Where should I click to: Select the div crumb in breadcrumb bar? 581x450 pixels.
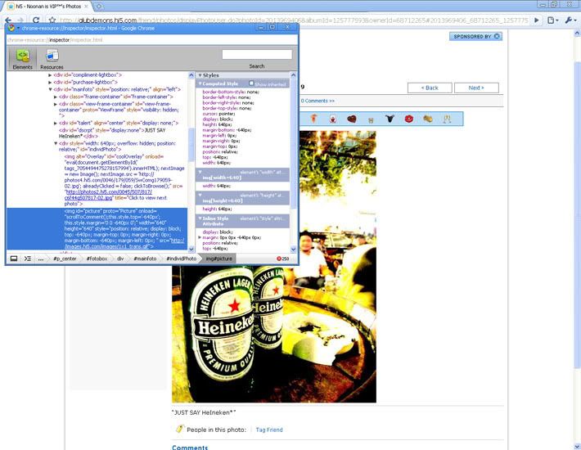pyautogui.click(x=120, y=259)
